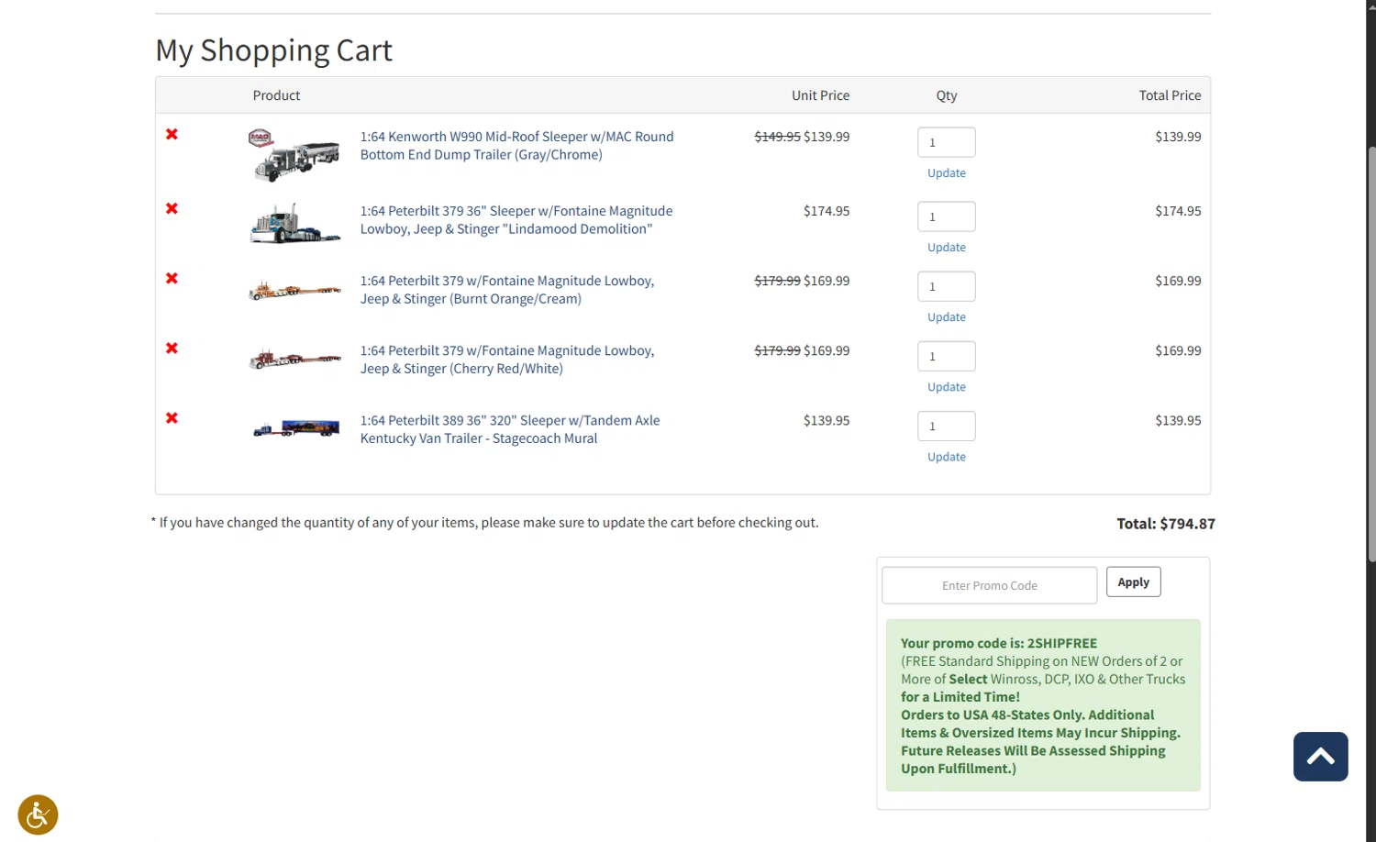Click the Enter Promo Code field
The width and height of the screenshot is (1376, 842).
989,585
